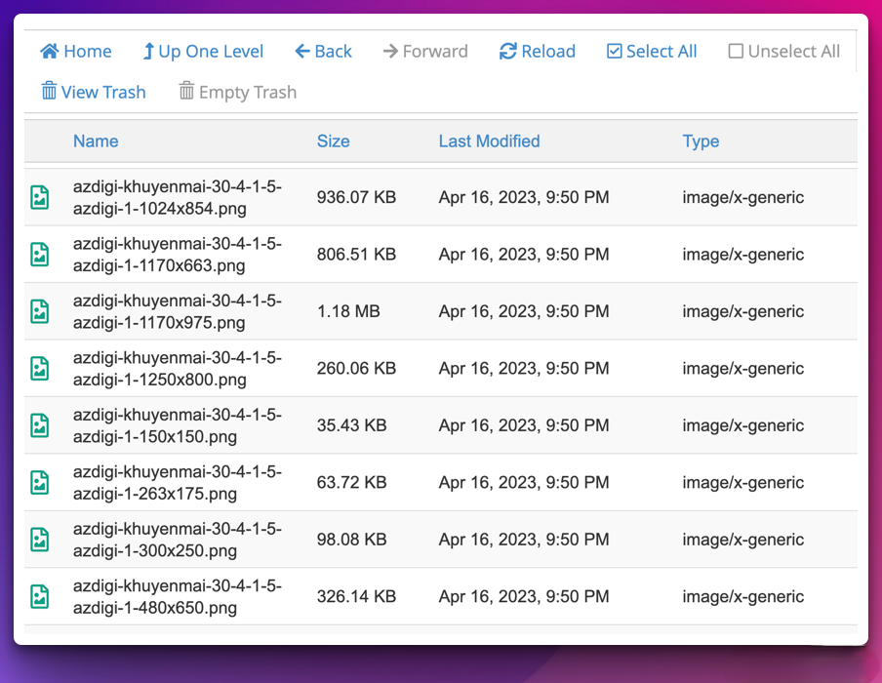Image resolution: width=882 pixels, height=683 pixels.
Task: Click the View Trash toolbar label
Action: (105, 91)
